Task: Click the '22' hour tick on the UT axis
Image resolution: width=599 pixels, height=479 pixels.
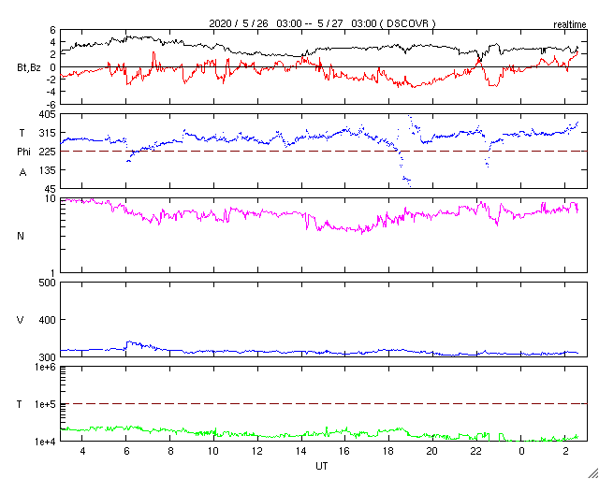Action: click(x=476, y=451)
